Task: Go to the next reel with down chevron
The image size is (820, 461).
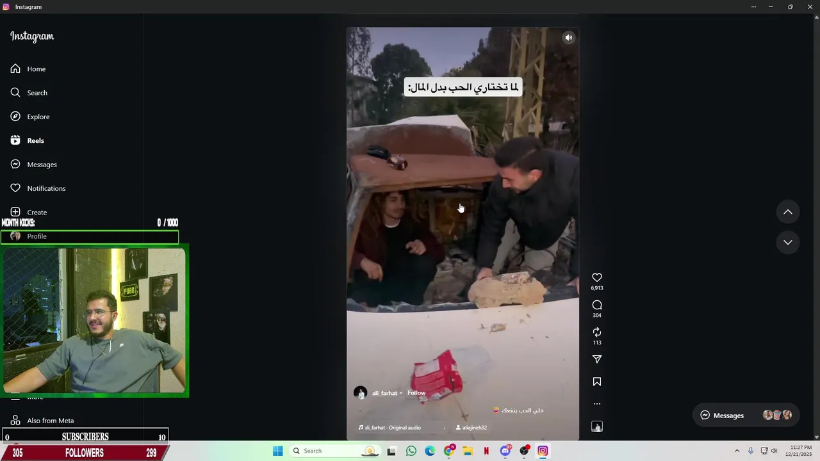Action: (x=788, y=242)
